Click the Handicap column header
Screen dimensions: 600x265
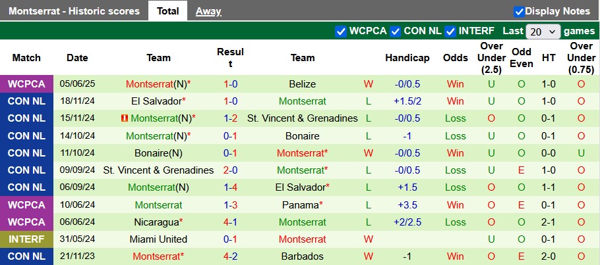point(407,57)
